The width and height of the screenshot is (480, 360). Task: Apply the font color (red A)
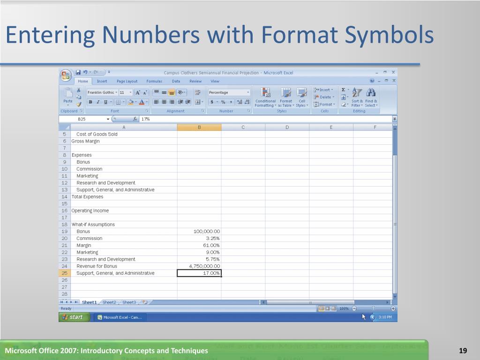pyautogui.click(x=142, y=102)
